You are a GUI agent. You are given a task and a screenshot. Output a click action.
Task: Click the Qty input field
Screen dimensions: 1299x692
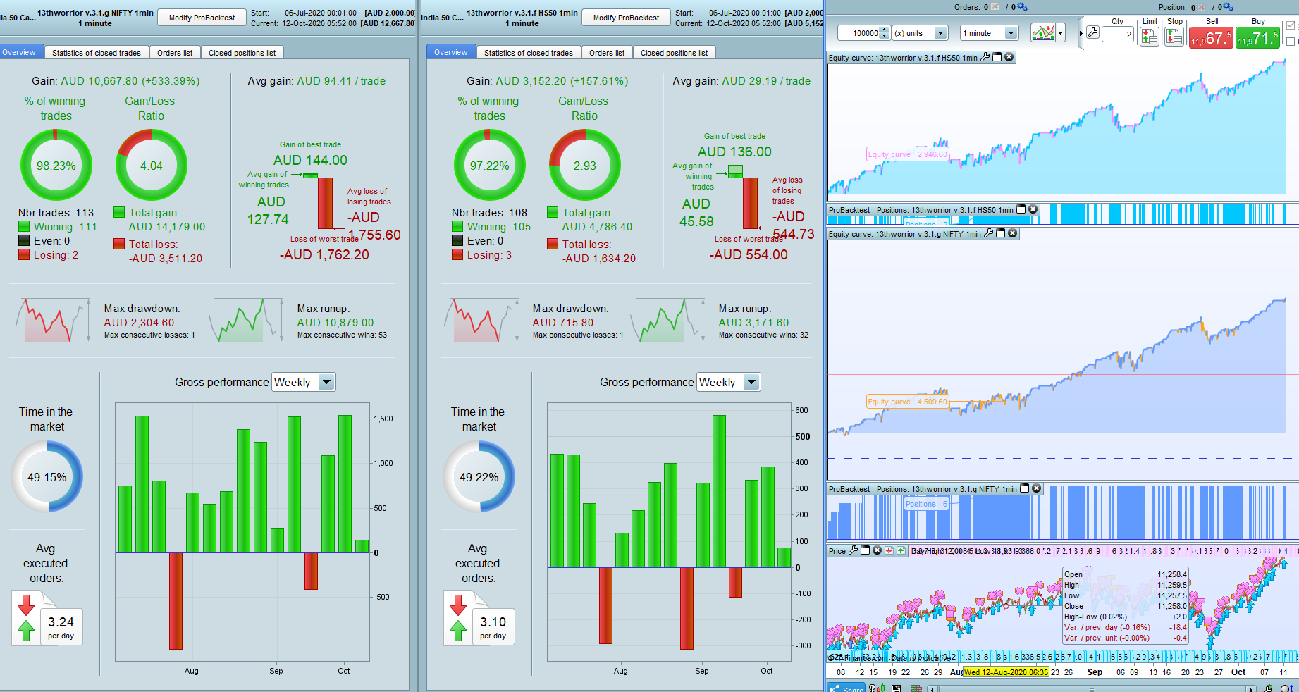coord(1117,34)
